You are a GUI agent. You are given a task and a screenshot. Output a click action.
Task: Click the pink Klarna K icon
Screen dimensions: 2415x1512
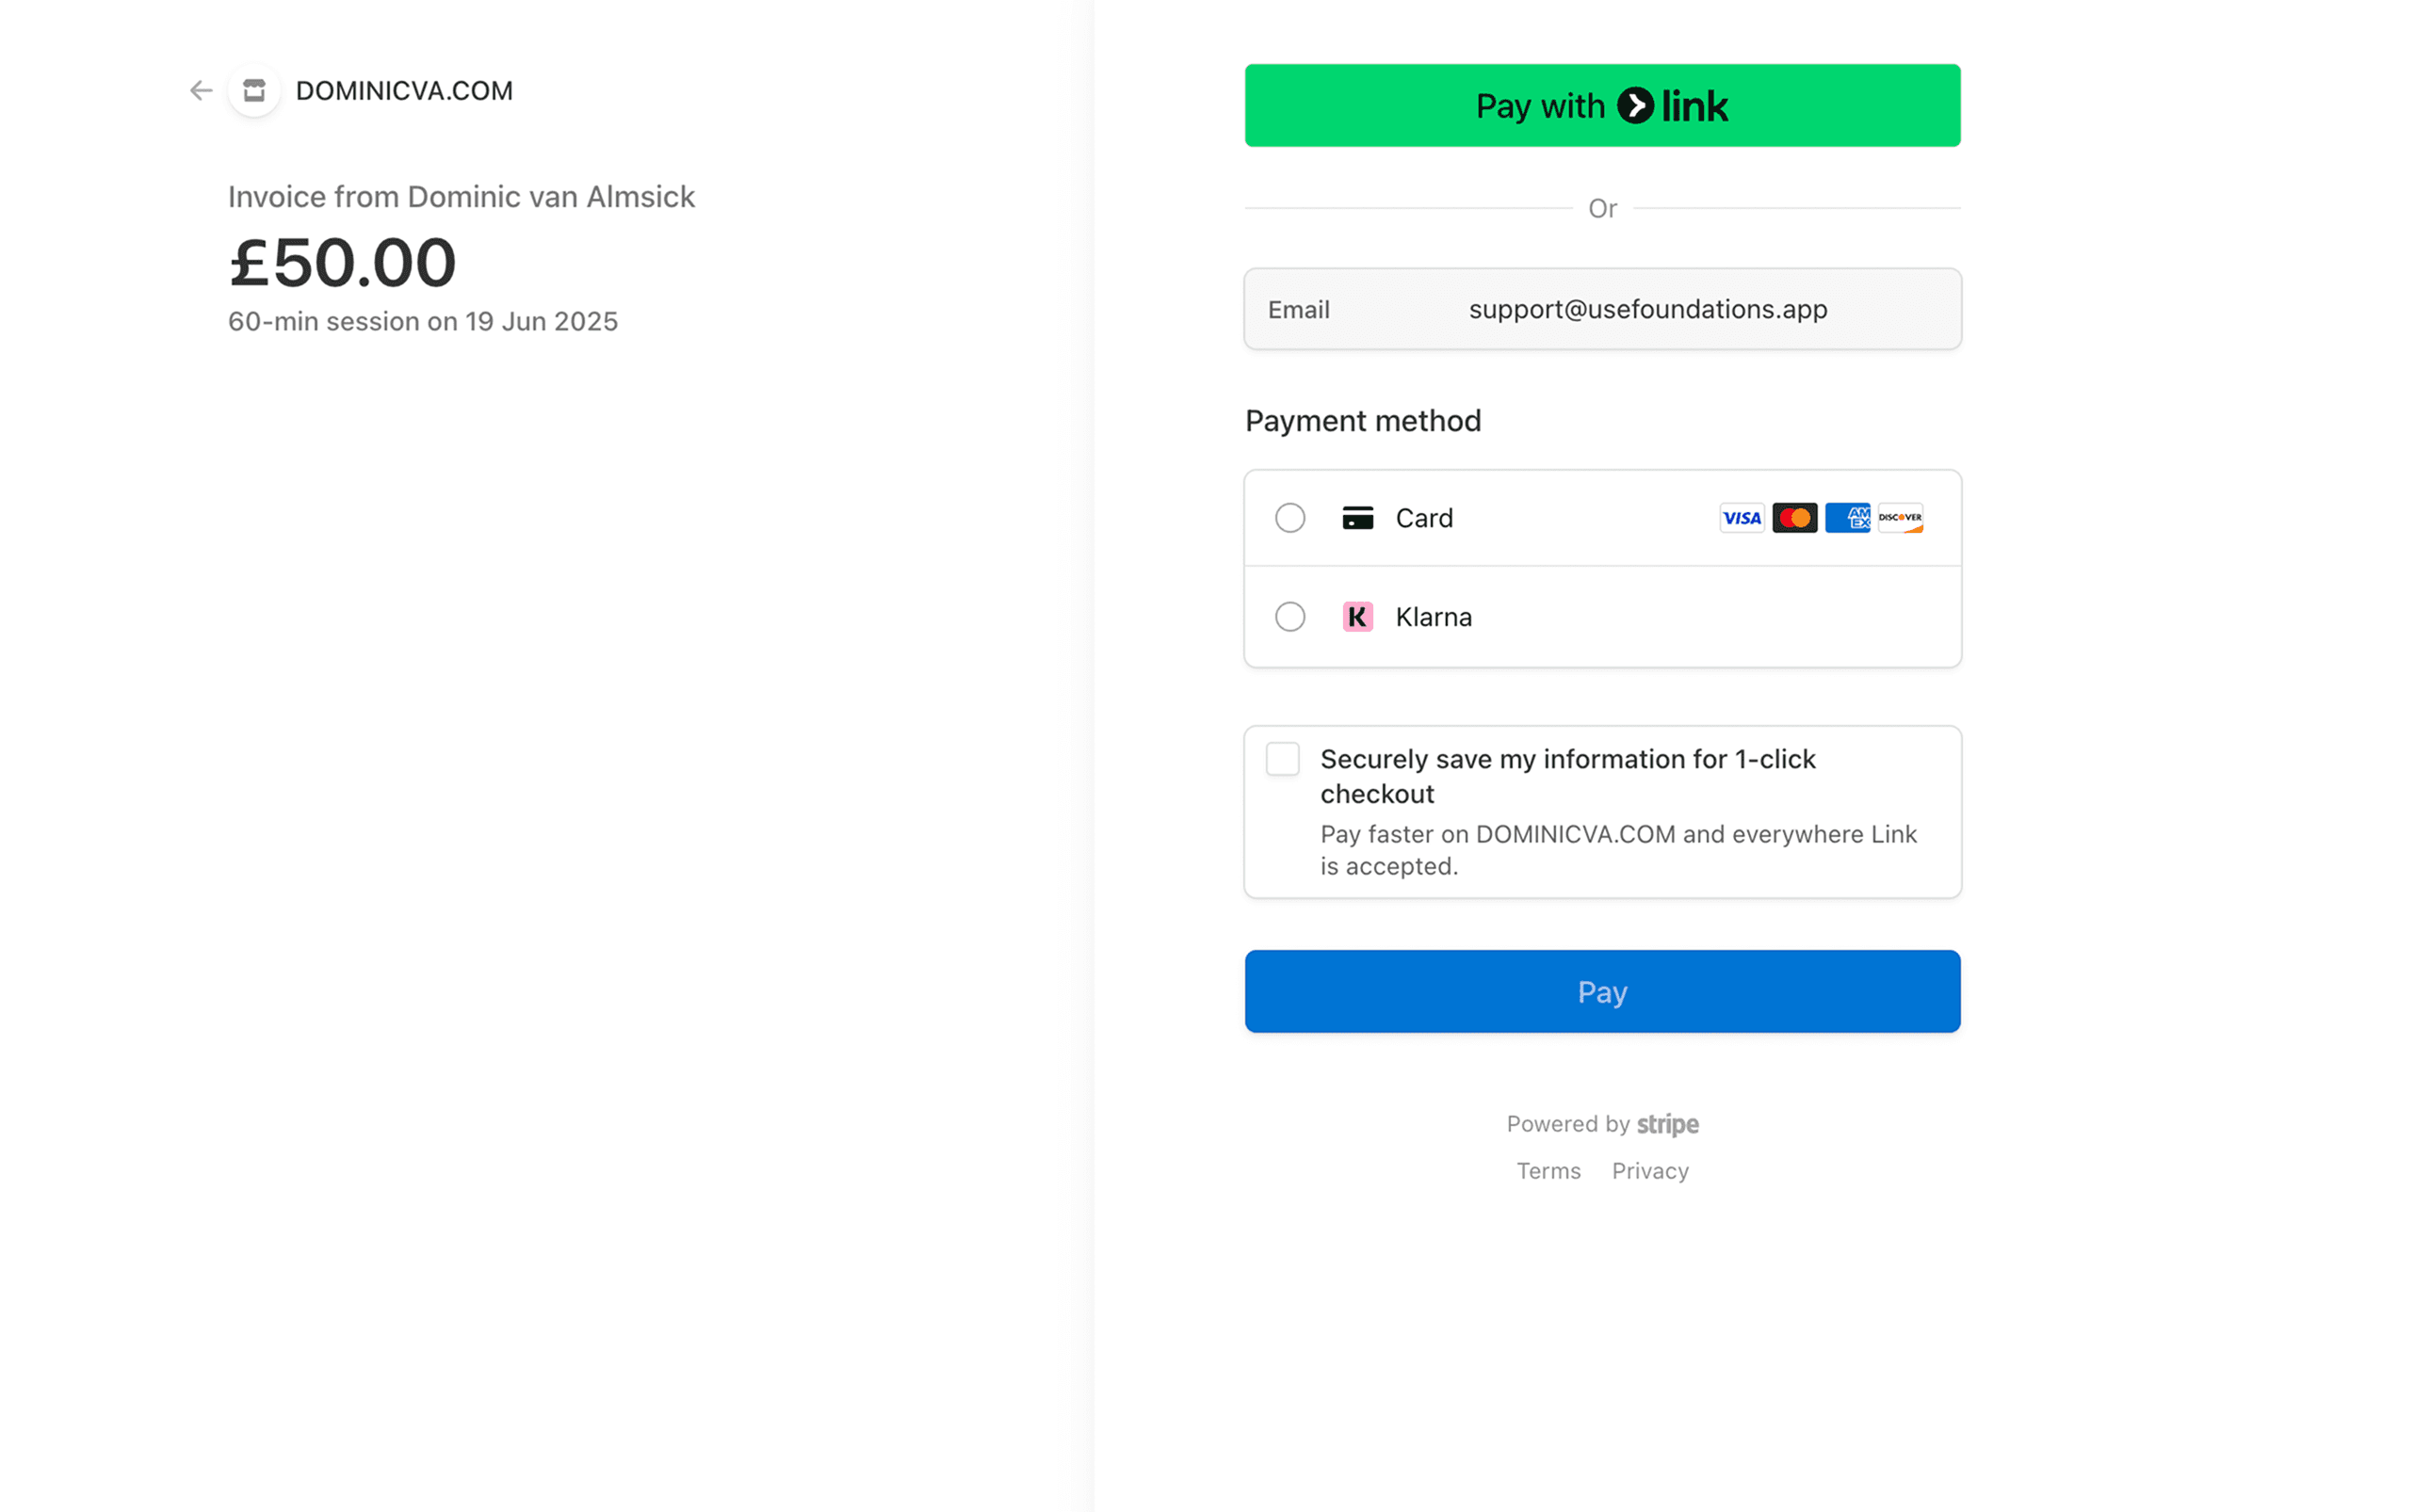coord(1356,617)
